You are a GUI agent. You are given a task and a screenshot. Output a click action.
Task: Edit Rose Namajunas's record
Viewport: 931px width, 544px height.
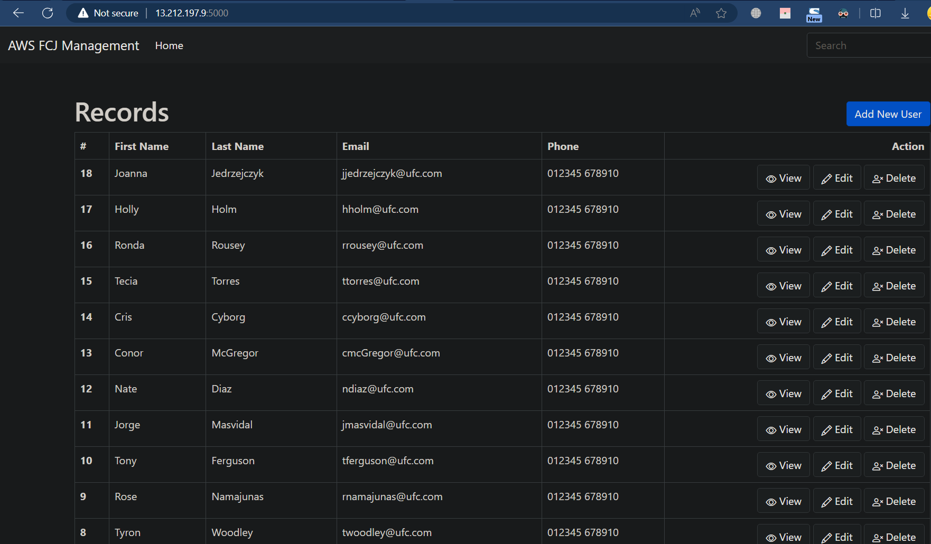[x=837, y=501]
